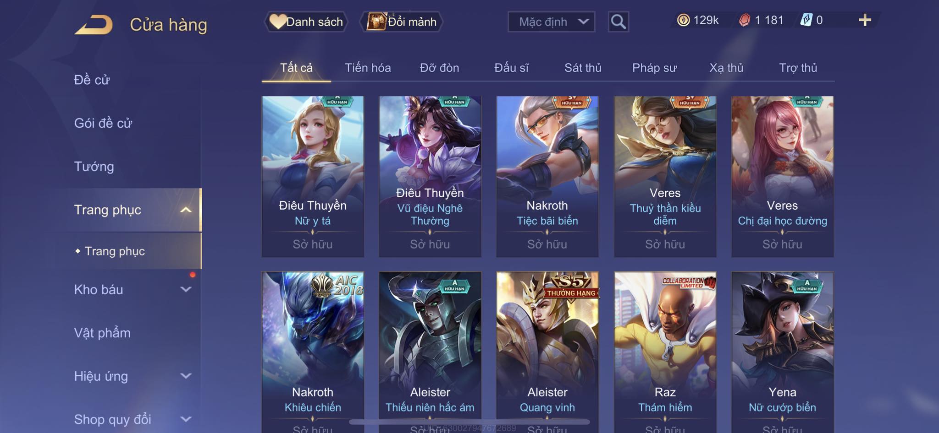Open the Mặc định sort dropdown
Image resolution: width=939 pixels, height=433 pixels.
[551, 22]
